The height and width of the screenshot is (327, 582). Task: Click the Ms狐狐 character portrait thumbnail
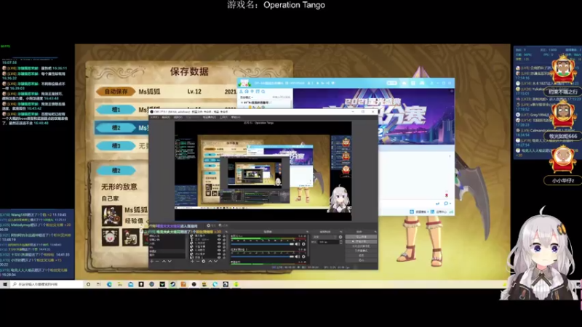(112, 215)
